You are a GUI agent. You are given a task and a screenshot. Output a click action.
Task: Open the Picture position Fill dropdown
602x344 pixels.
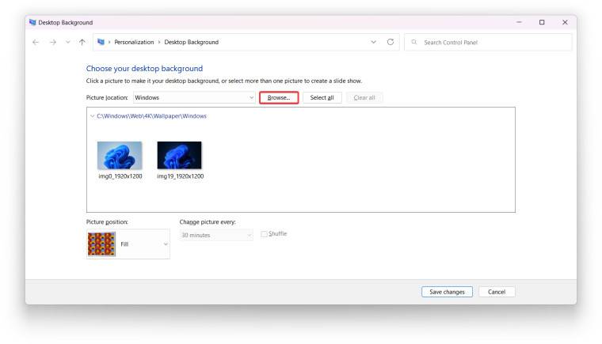coord(128,244)
